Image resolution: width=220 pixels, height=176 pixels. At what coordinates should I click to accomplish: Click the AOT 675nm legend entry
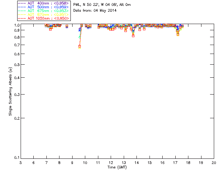pyautogui.click(x=44, y=11)
